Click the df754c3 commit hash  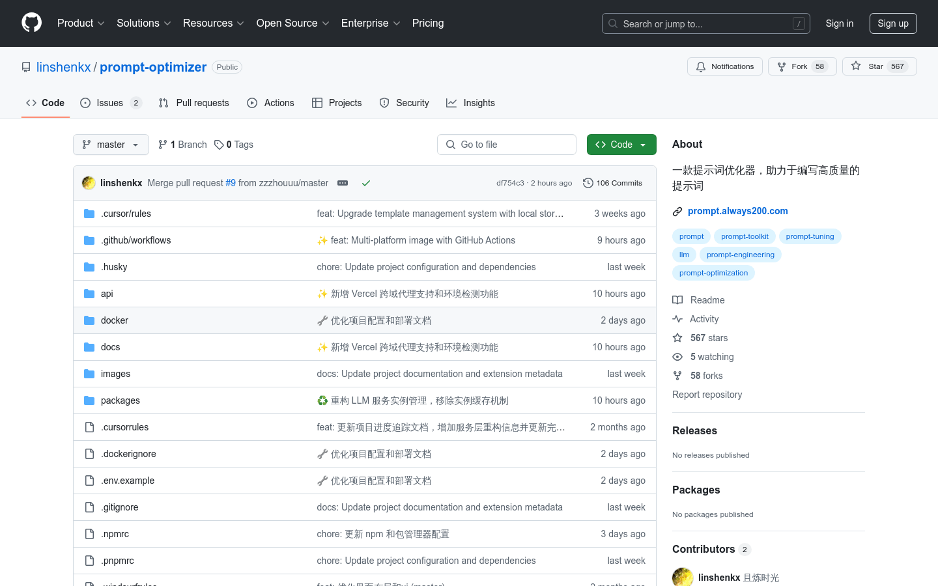point(510,183)
